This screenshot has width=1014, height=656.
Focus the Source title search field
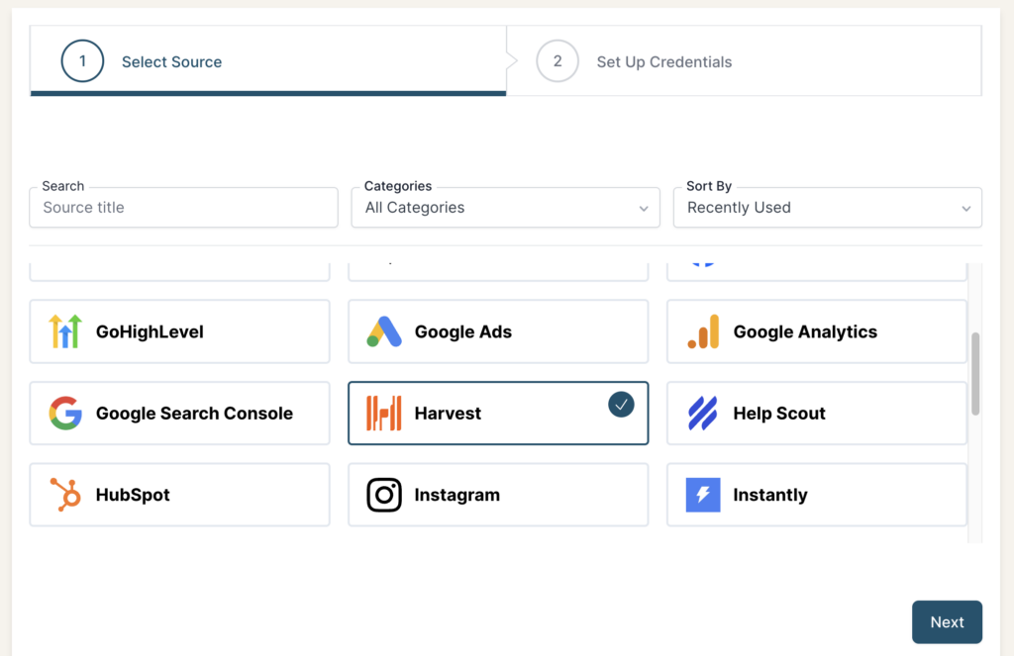(x=183, y=208)
